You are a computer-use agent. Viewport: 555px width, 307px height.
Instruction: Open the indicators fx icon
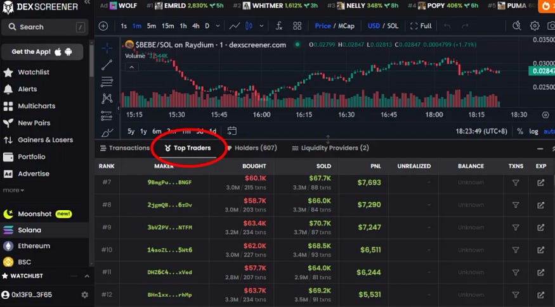pyautogui.click(x=279, y=26)
